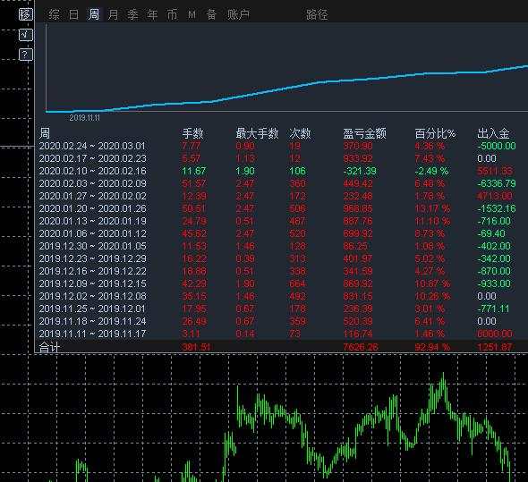Viewport: 528px width, 482px height.
Task: Open the 季 quarterly tab
Action: (132, 14)
